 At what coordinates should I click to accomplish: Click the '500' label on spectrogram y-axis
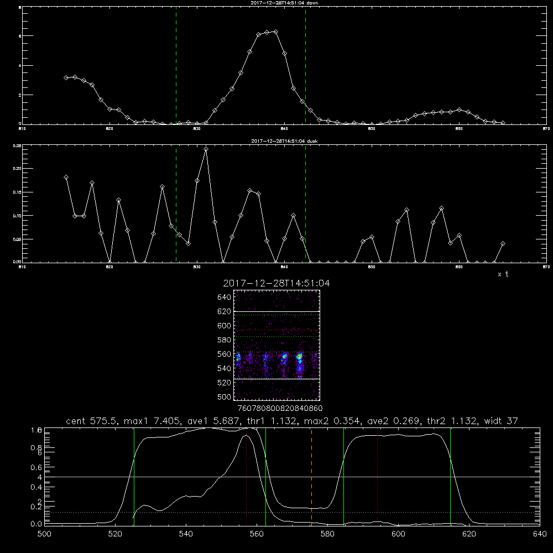pos(225,397)
